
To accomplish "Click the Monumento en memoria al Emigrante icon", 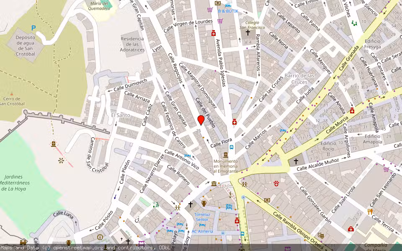I will [226, 155].
